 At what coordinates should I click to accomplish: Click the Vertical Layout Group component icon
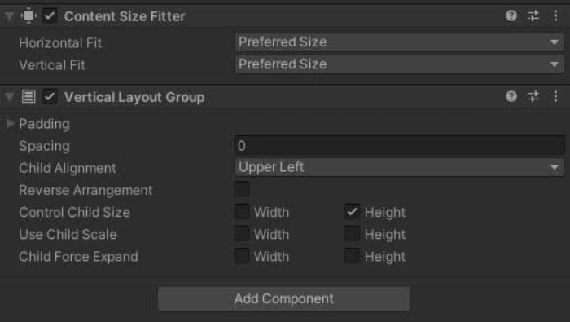coord(28,97)
